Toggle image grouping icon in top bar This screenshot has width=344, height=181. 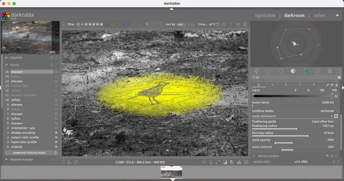pyautogui.click(x=217, y=24)
